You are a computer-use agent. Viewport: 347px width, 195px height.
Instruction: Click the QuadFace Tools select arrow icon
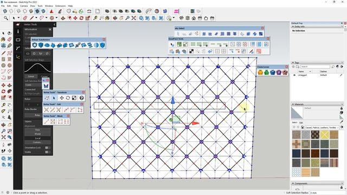(172, 44)
